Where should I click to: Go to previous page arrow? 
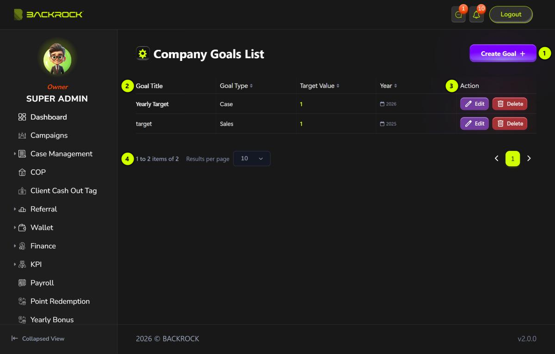click(x=496, y=158)
